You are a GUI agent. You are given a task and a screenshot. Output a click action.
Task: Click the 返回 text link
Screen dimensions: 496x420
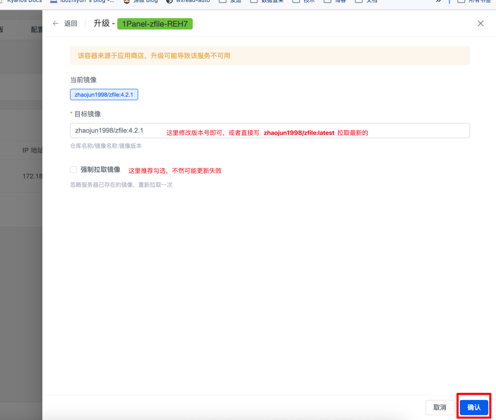point(71,23)
